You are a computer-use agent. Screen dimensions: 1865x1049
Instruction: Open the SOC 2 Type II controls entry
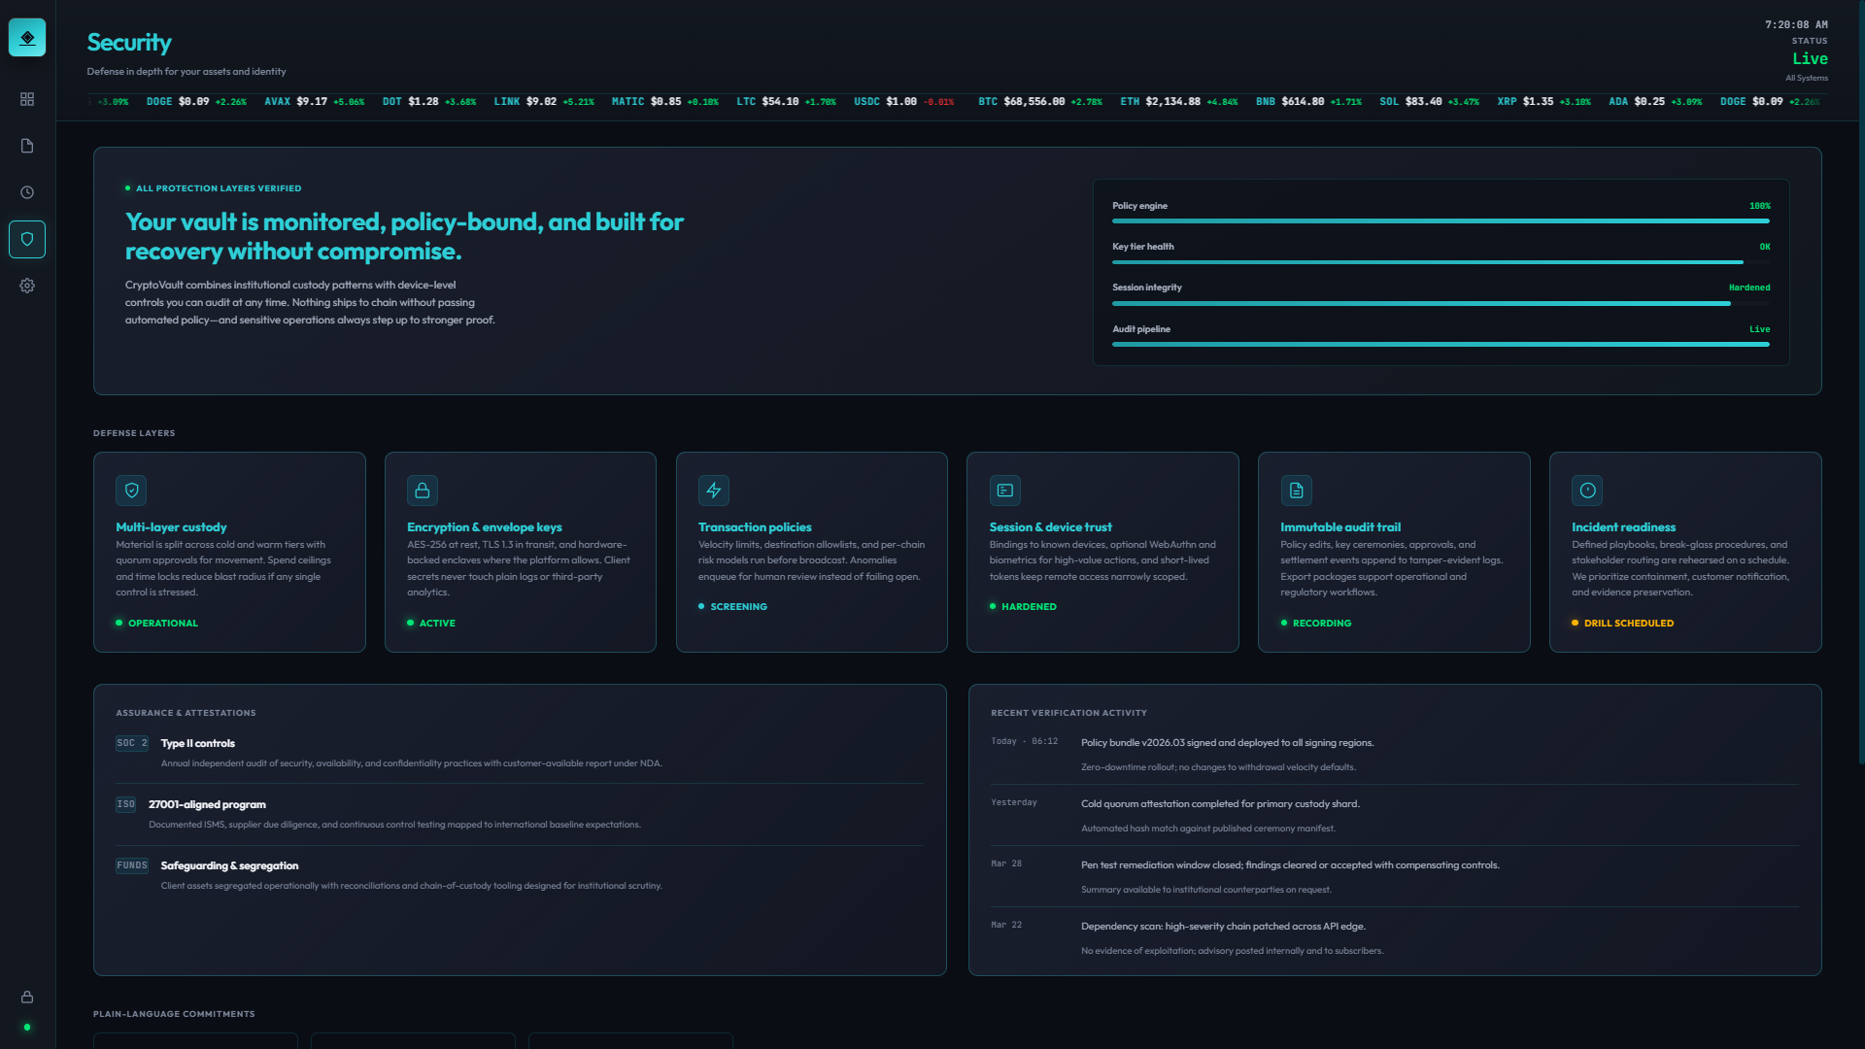point(198,743)
